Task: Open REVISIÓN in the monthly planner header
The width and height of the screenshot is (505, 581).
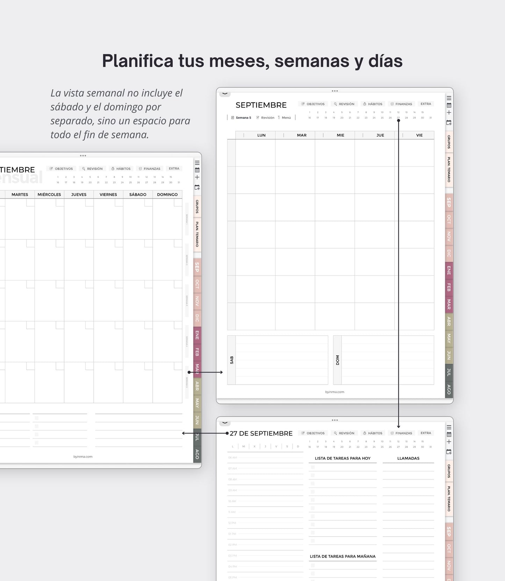Action: (x=92, y=169)
